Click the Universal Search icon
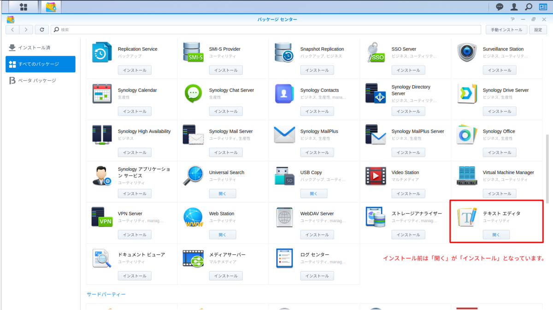 (x=193, y=176)
